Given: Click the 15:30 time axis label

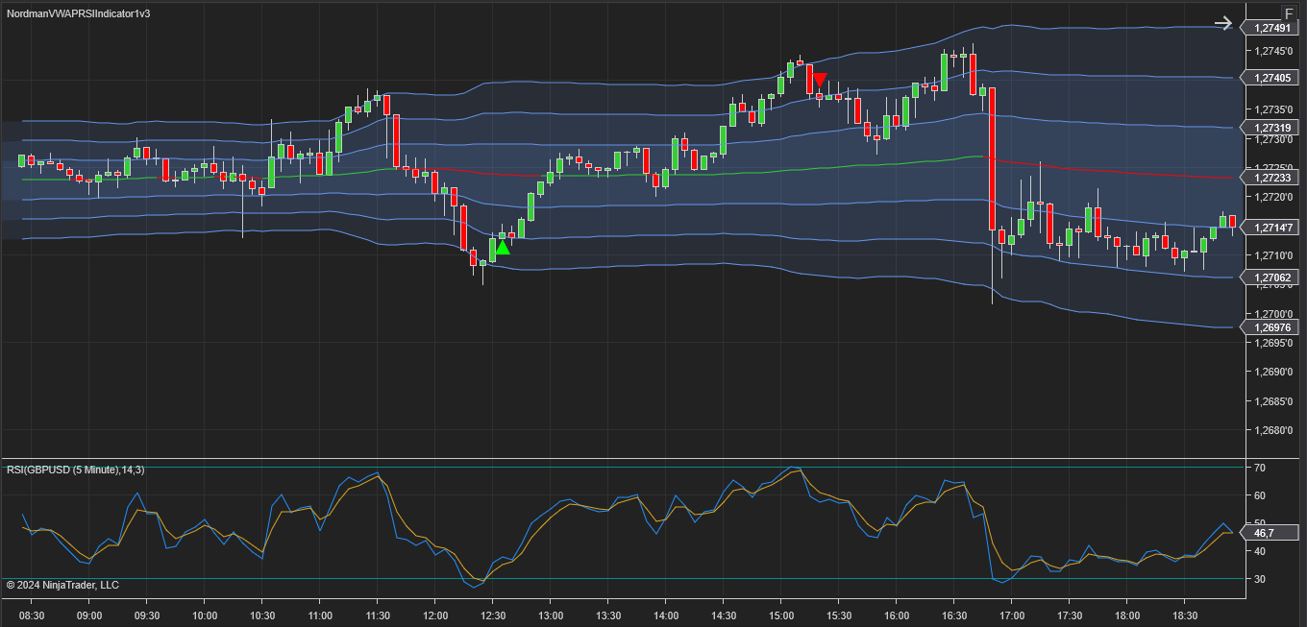Looking at the screenshot, I should (839, 615).
